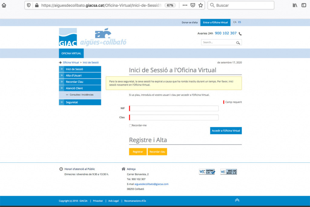
Task: Click the email aiguesdecollbato@giacsa.com link
Action: pos(151,184)
